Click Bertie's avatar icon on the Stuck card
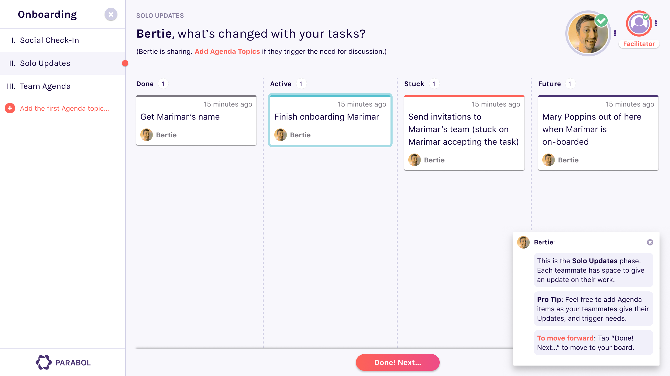 [415, 160]
